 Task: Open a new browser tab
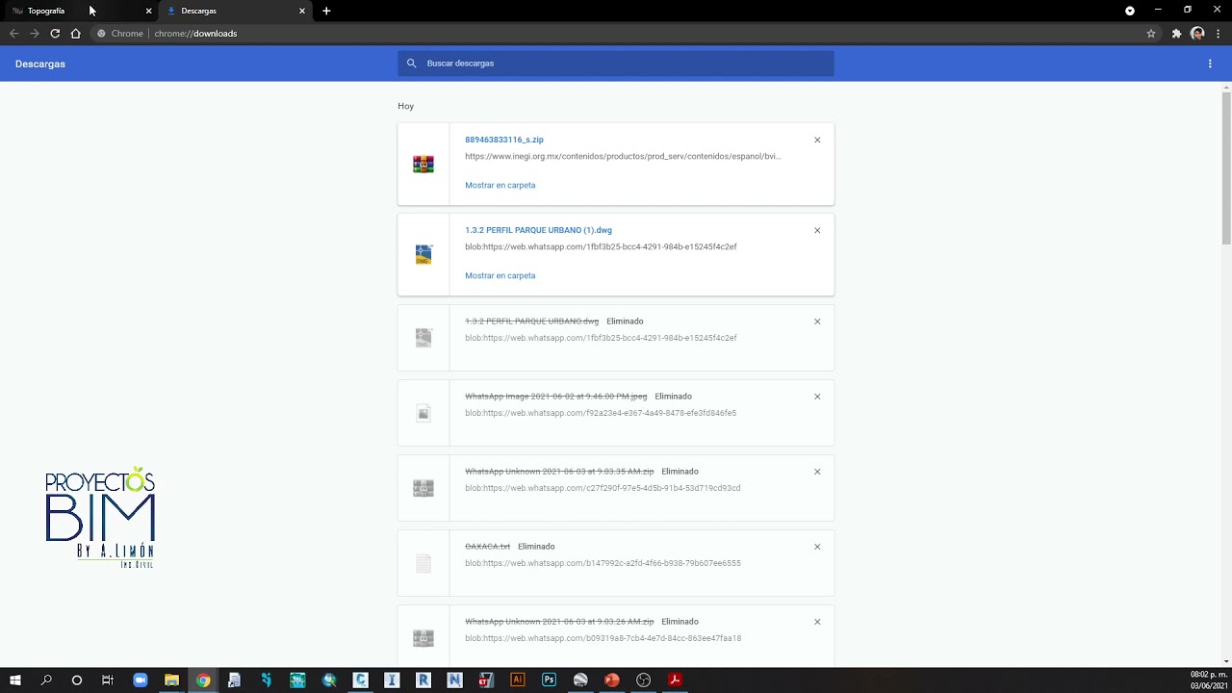(x=326, y=11)
